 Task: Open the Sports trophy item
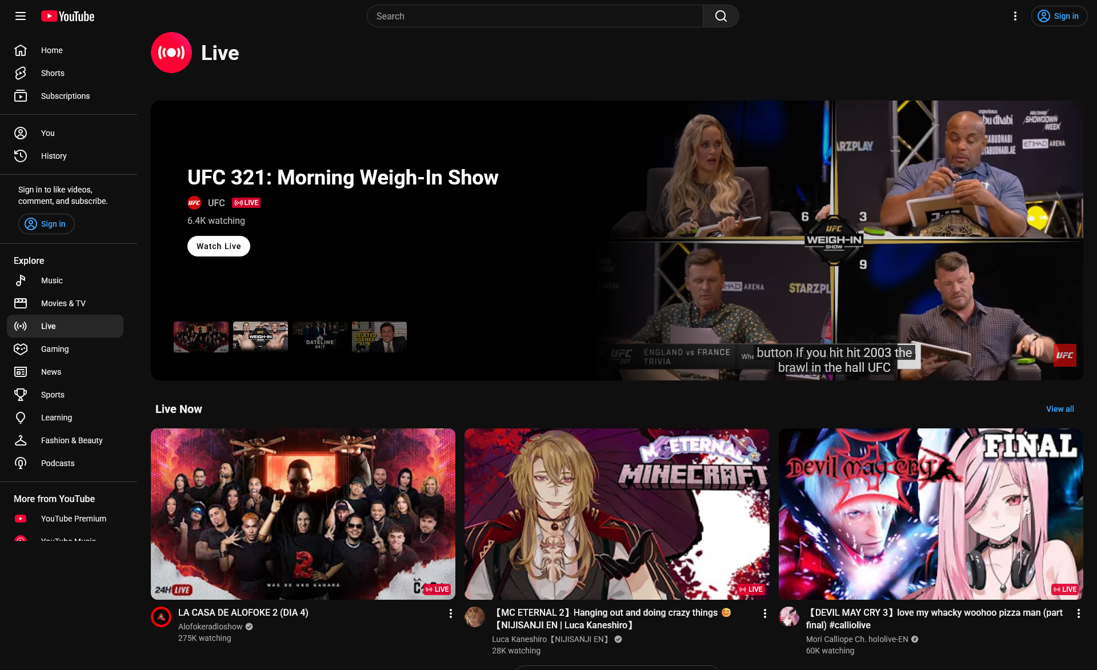coord(53,395)
